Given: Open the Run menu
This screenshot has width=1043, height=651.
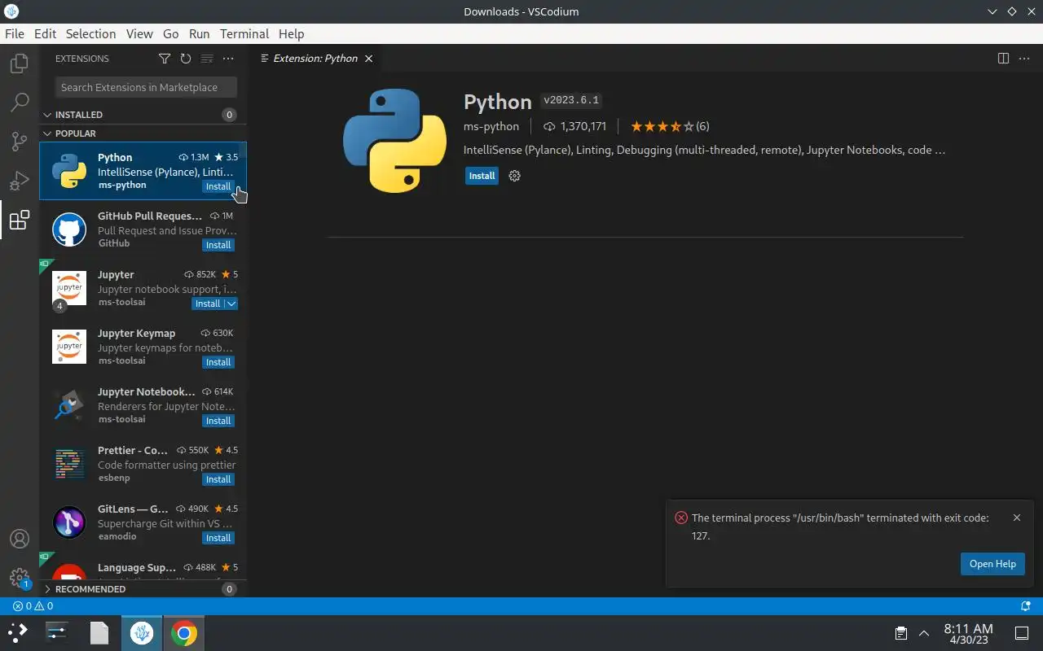Looking at the screenshot, I should point(199,33).
